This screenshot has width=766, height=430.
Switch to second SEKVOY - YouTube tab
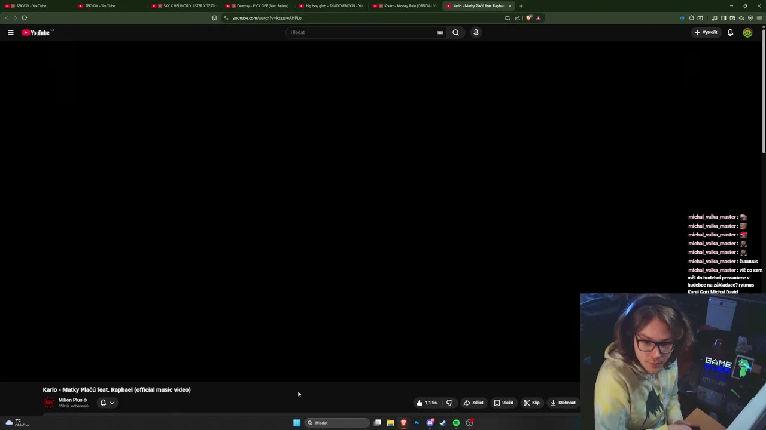111,6
